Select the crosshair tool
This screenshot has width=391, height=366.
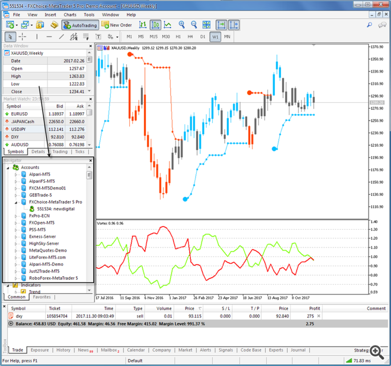[x=22, y=37]
